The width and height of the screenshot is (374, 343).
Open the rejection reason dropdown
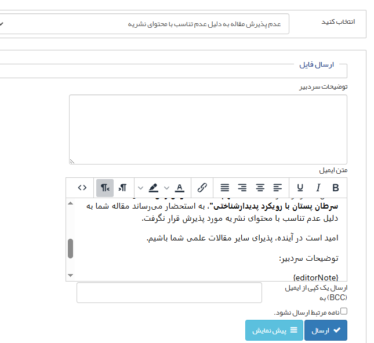click(x=144, y=24)
